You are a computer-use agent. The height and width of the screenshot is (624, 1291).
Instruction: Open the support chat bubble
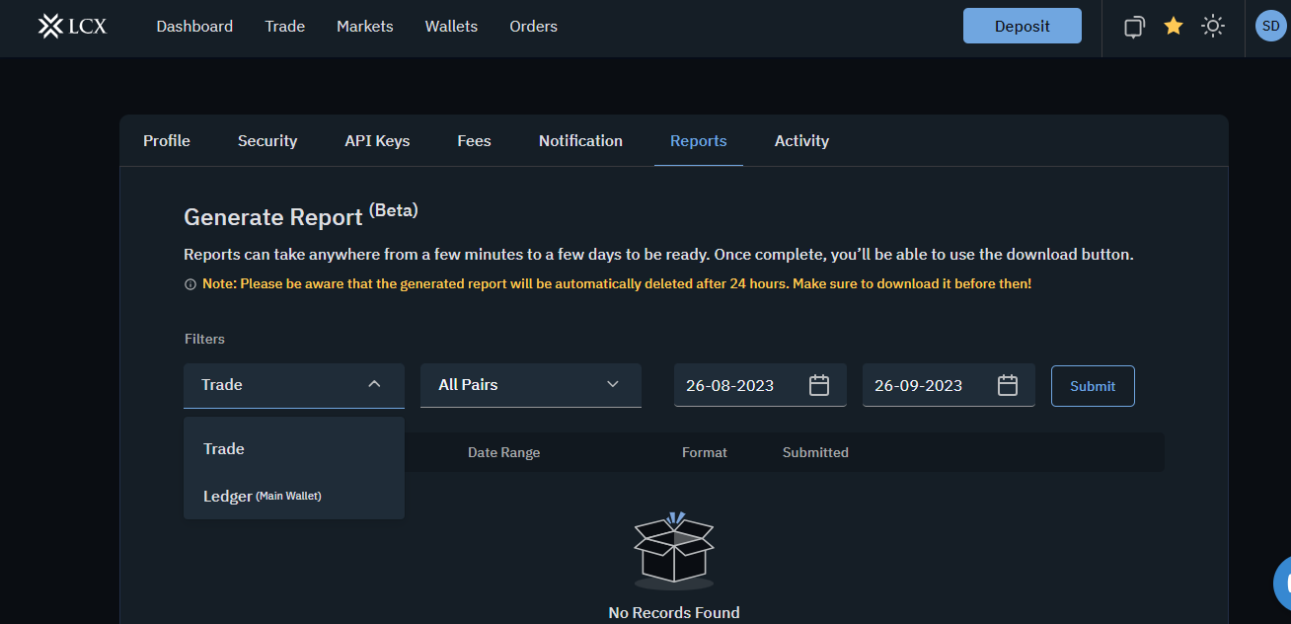pos(1282,583)
